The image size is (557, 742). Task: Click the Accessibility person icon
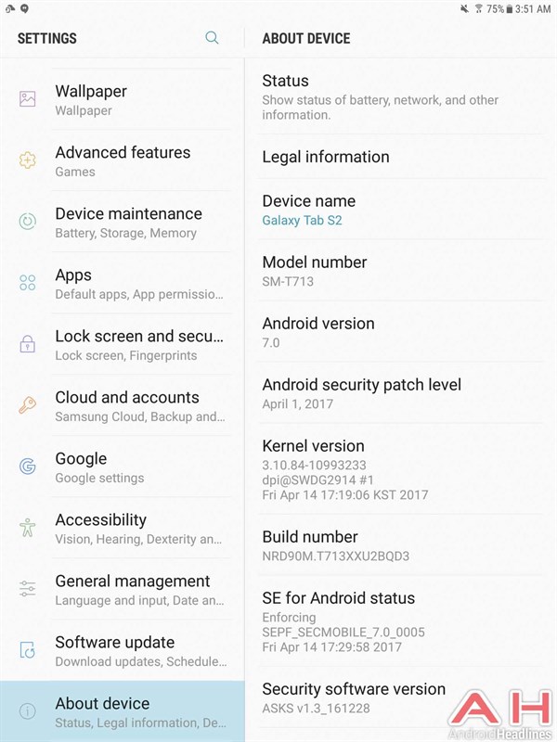pos(28,528)
